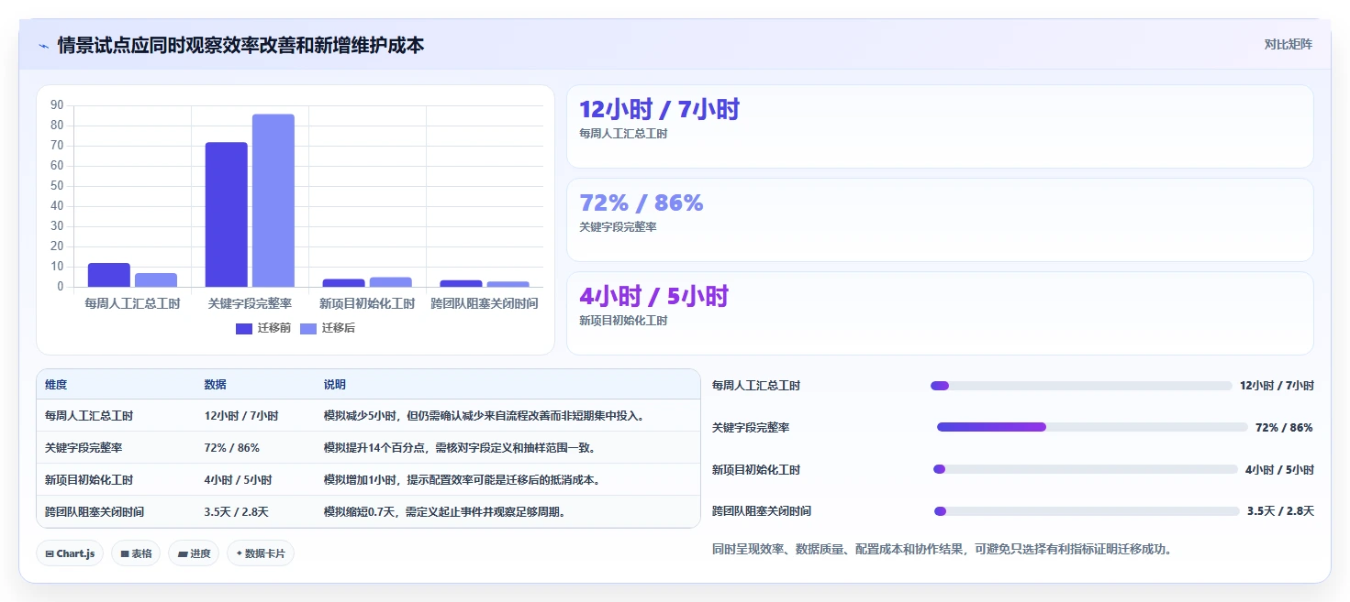Click the 新项目初始化工时 chart axis label
The height and width of the screenshot is (602, 1350).
(x=367, y=303)
